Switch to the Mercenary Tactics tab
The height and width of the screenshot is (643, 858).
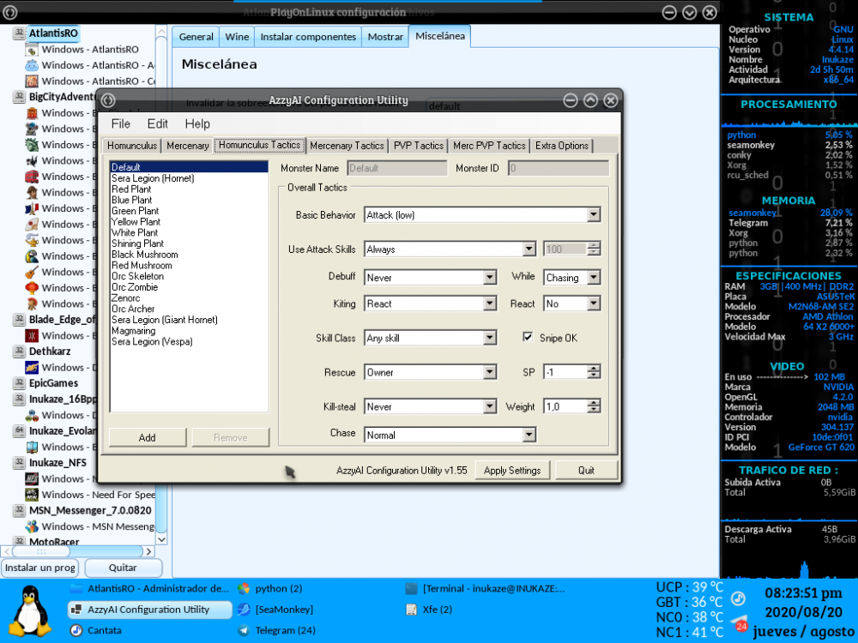347,146
